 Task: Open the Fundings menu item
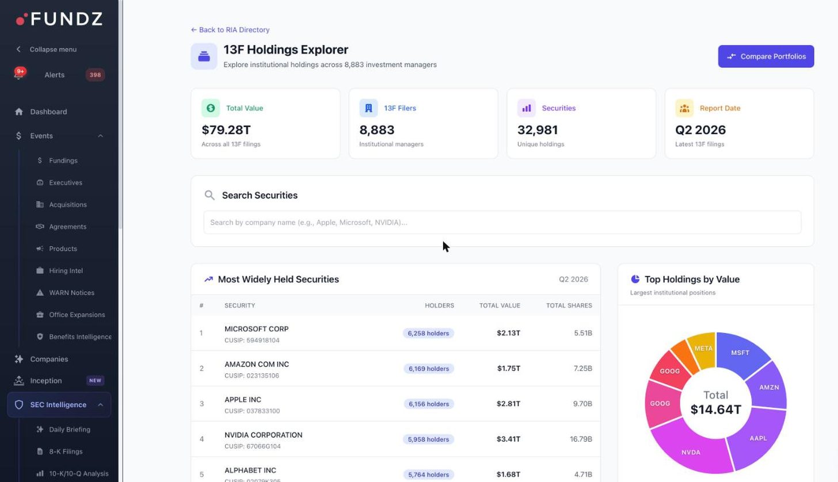click(x=63, y=160)
